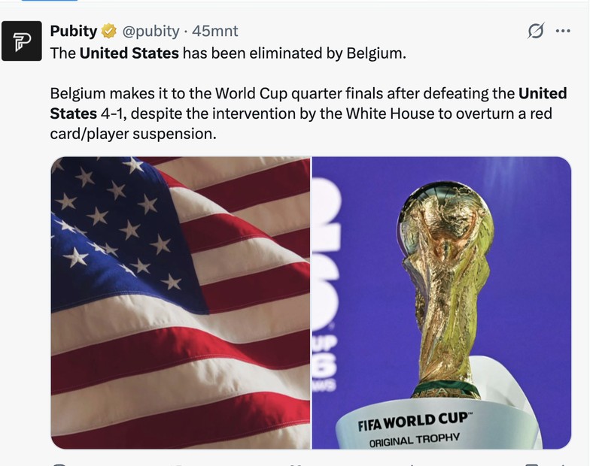Click the repost icon under the post
The height and width of the screenshot is (466, 602).
(x=178, y=464)
